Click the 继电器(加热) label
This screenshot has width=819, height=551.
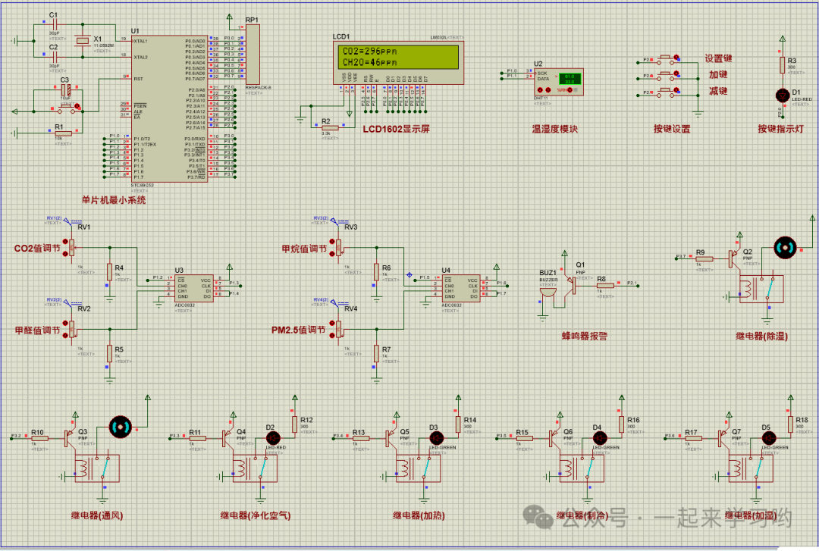click(x=419, y=515)
